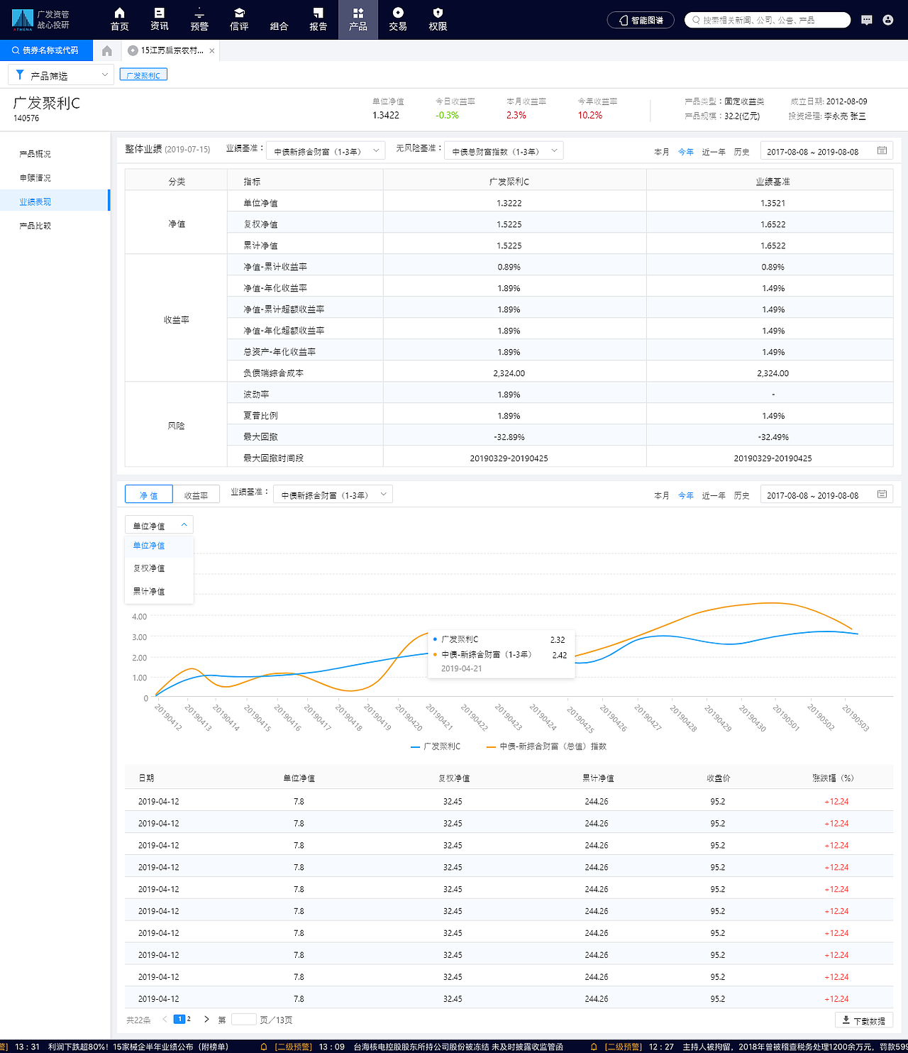The image size is (908, 1053).
Task: Collapse the 单位净值 chart dropdown
Action: click(159, 525)
